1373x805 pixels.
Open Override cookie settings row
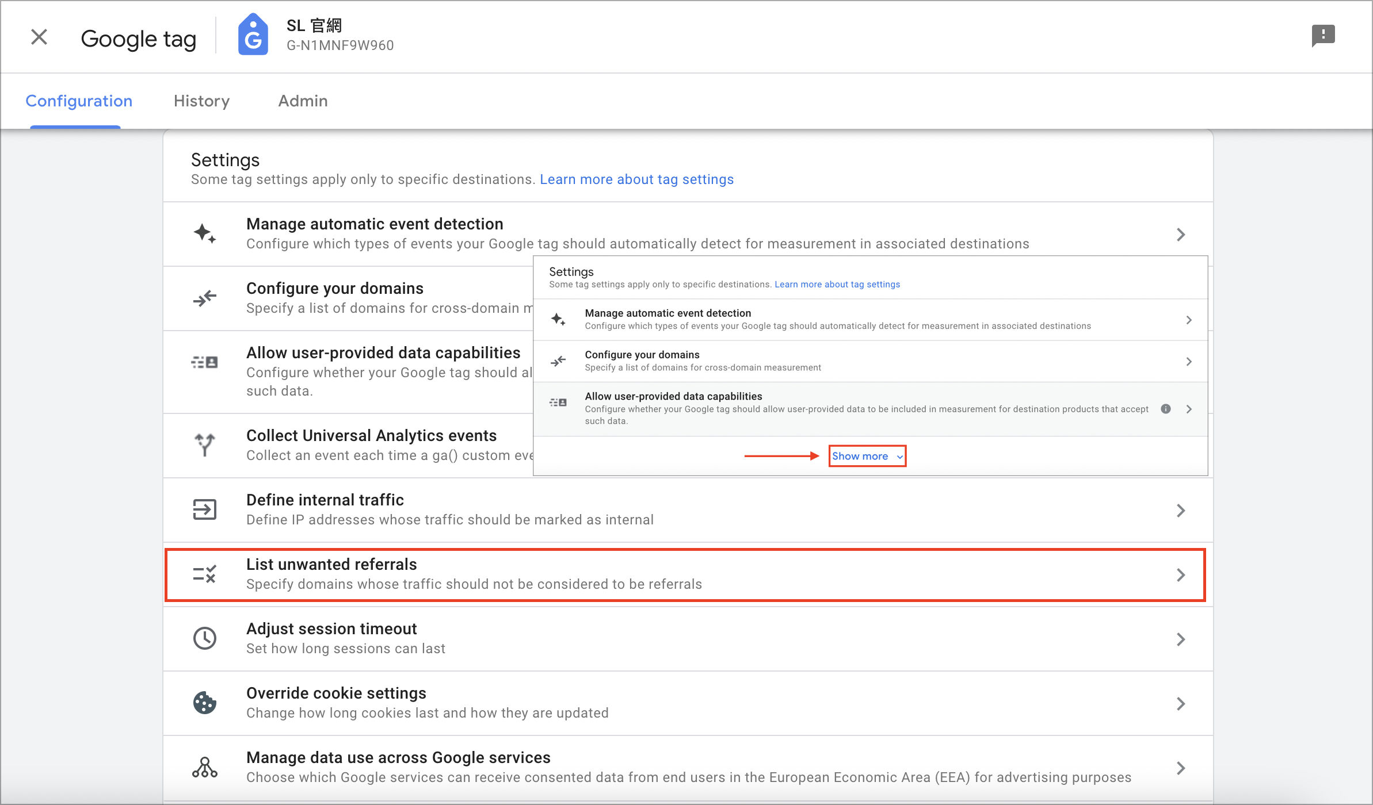(688, 703)
